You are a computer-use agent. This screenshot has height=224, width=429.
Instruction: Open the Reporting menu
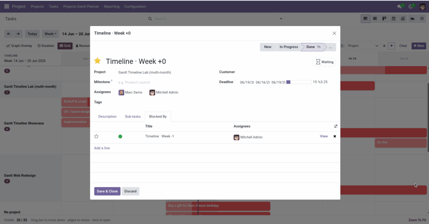pyautogui.click(x=111, y=6)
